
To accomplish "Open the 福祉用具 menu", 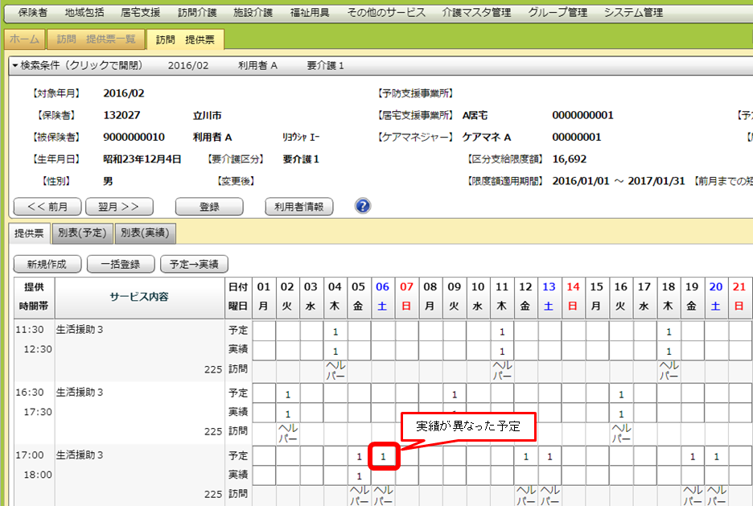I will coord(310,12).
